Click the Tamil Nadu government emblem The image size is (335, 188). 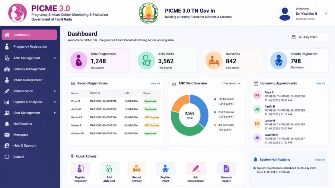click(x=148, y=13)
